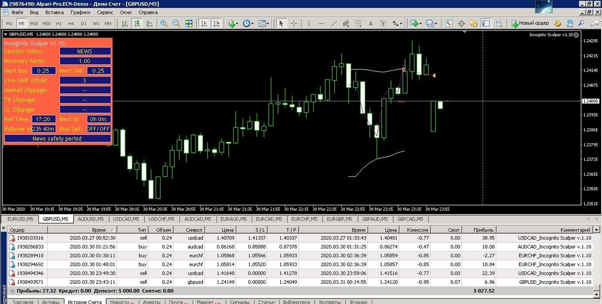This screenshot has width=602, height=304.
Task: Toggle chart auto-scroll
Action: tap(204, 23)
